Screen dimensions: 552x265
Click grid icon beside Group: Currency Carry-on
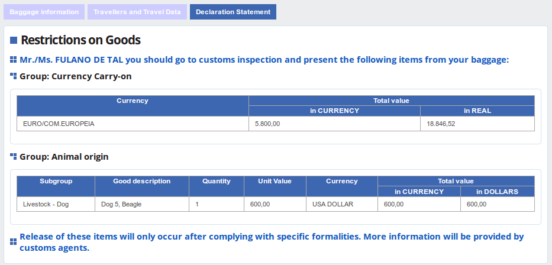coord(14,76)
